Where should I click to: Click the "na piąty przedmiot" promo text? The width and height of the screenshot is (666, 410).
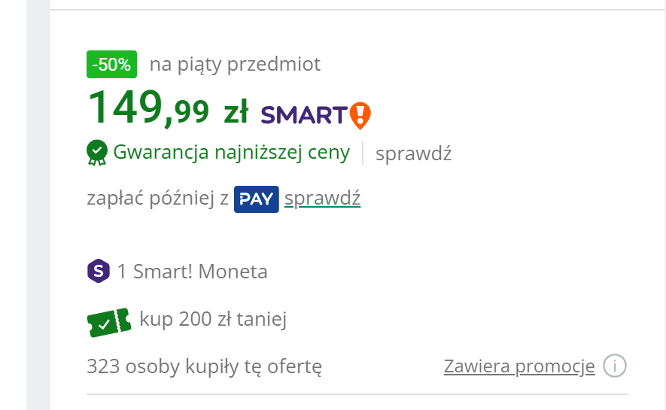click(x=235, y=65)
